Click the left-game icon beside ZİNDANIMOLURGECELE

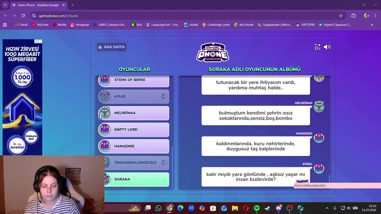click(x=164, y=163)
